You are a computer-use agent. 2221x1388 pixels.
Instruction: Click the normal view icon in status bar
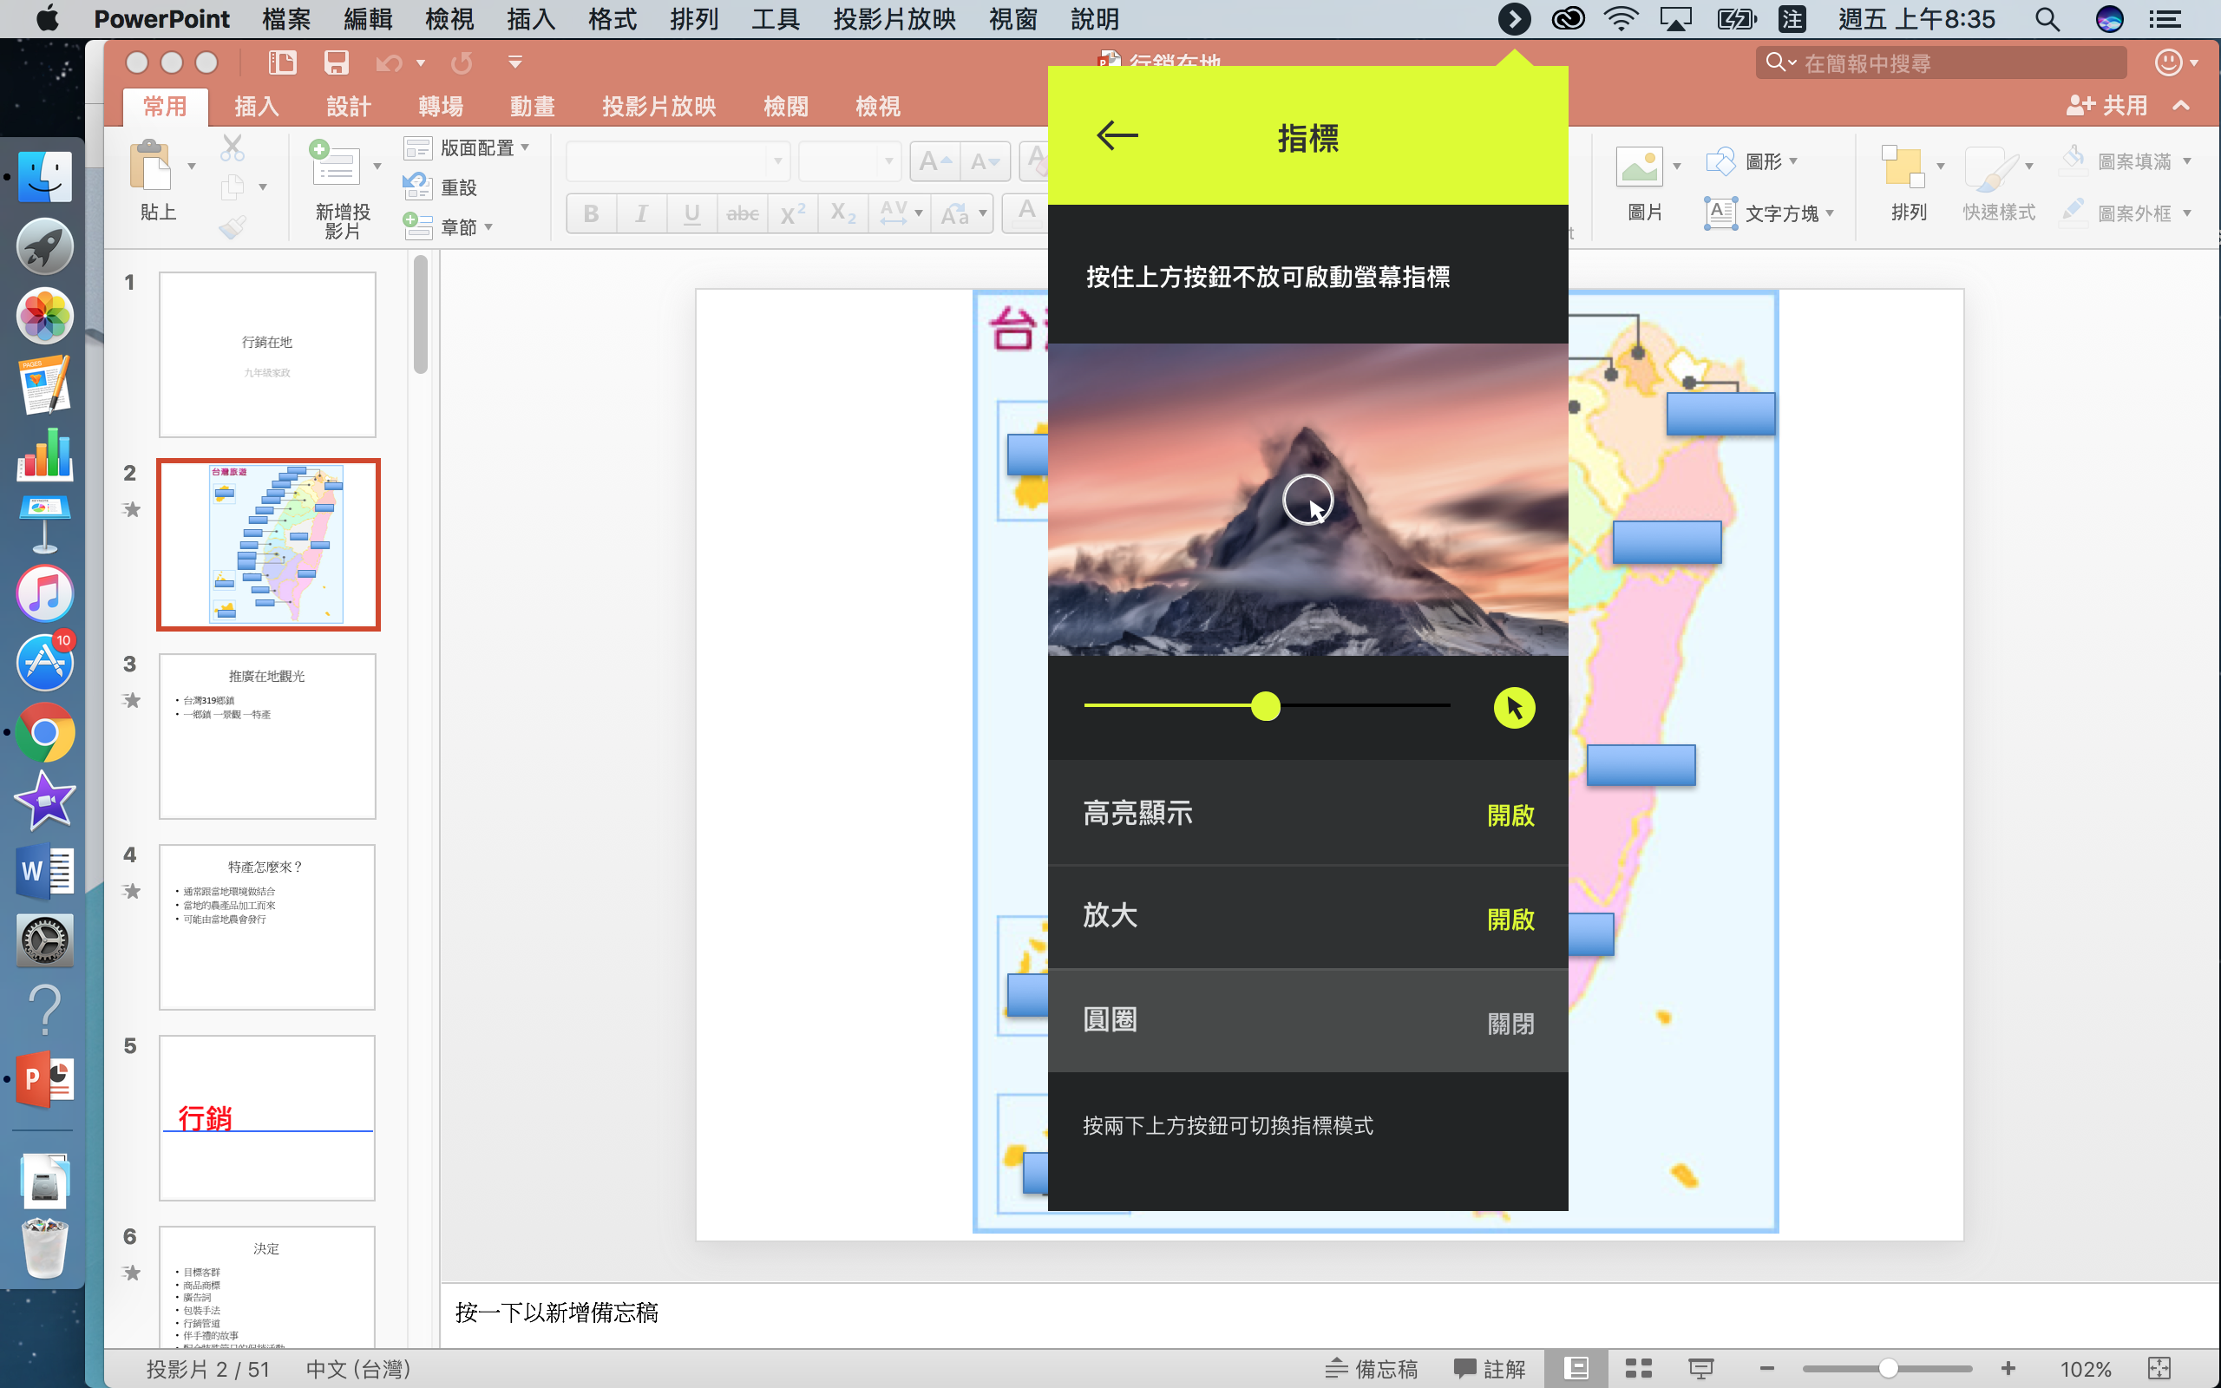pos(1576,1368)
